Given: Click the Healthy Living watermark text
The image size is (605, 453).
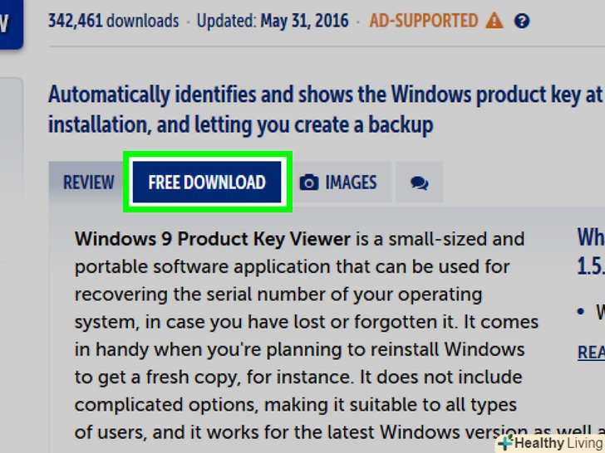Looking at the screenshot, I should [x=558, y=443].
